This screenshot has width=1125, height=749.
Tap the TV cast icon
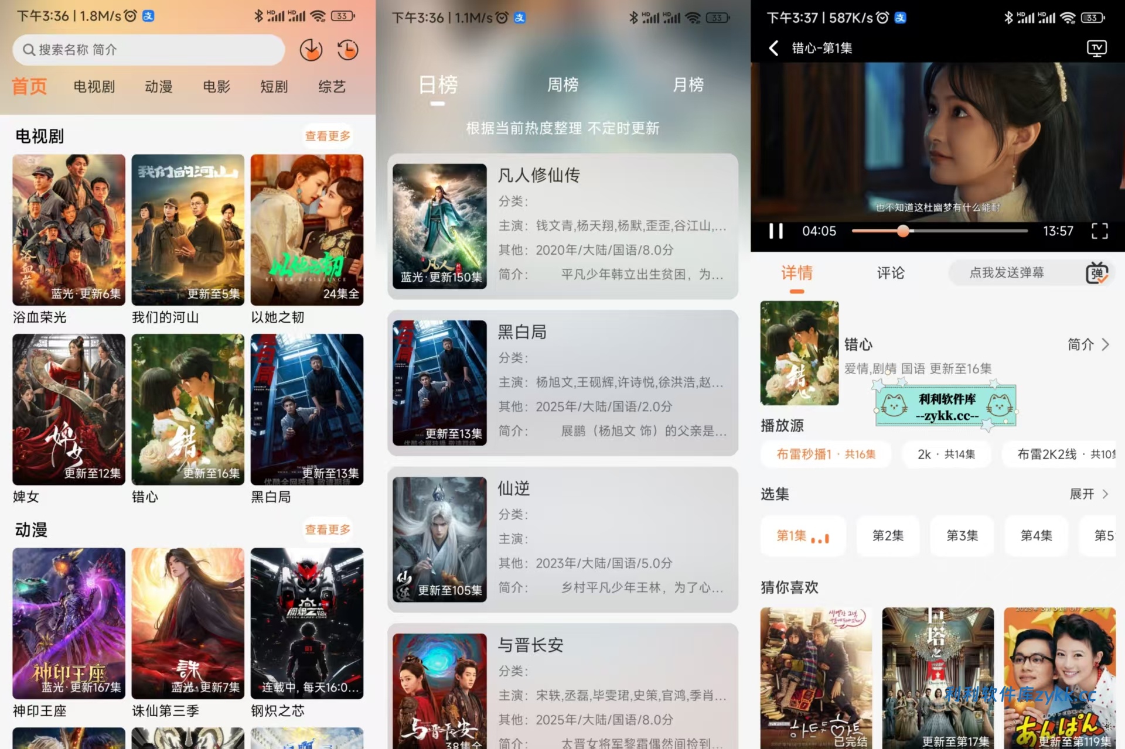(x=1096, y=48)
